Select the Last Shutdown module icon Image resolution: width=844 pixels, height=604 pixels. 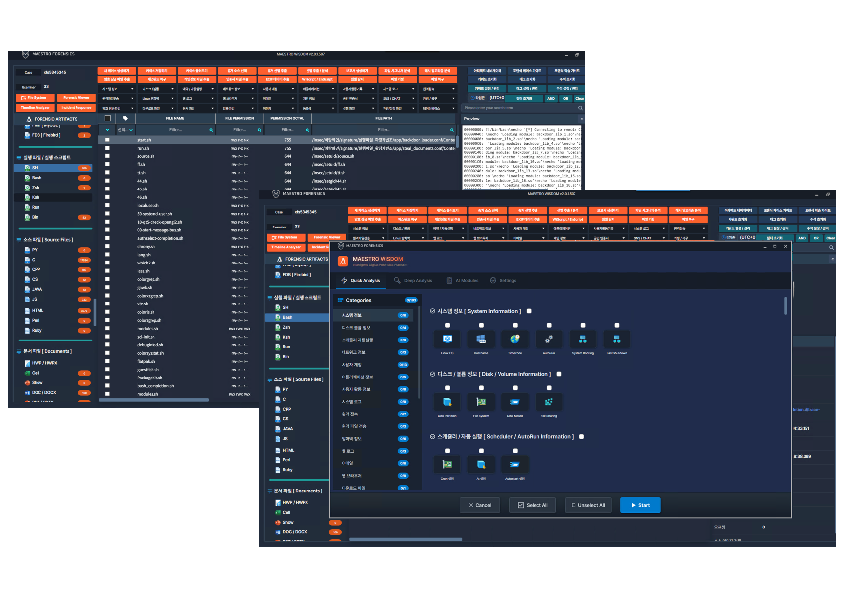(617, 339)
